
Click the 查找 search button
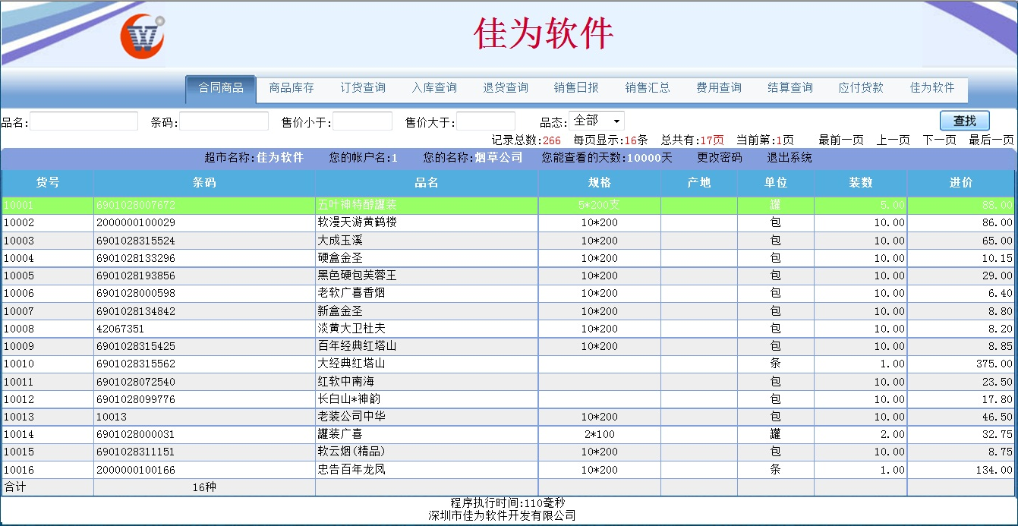[x=965, y=121]
